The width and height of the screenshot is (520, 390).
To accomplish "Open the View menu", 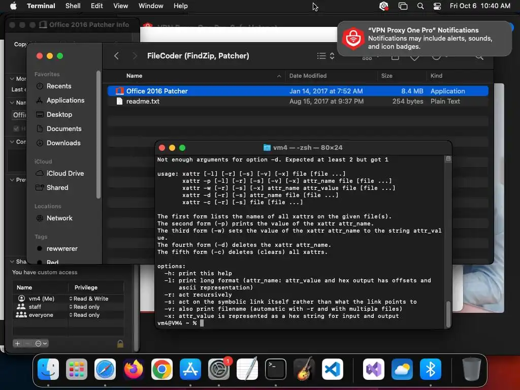I will [120, 6].
